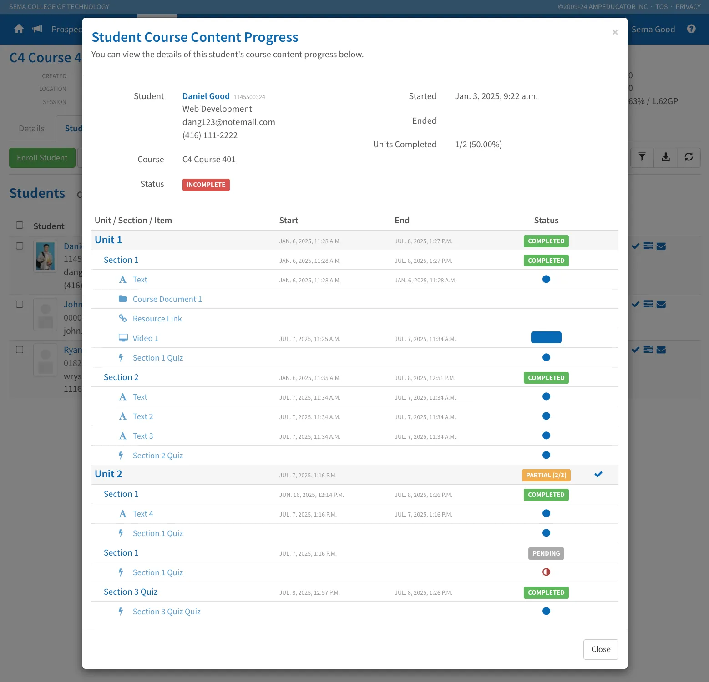Open the PRIVACY link in the header
The width and height of the screenshot is (709, 682).
[688, 7]
